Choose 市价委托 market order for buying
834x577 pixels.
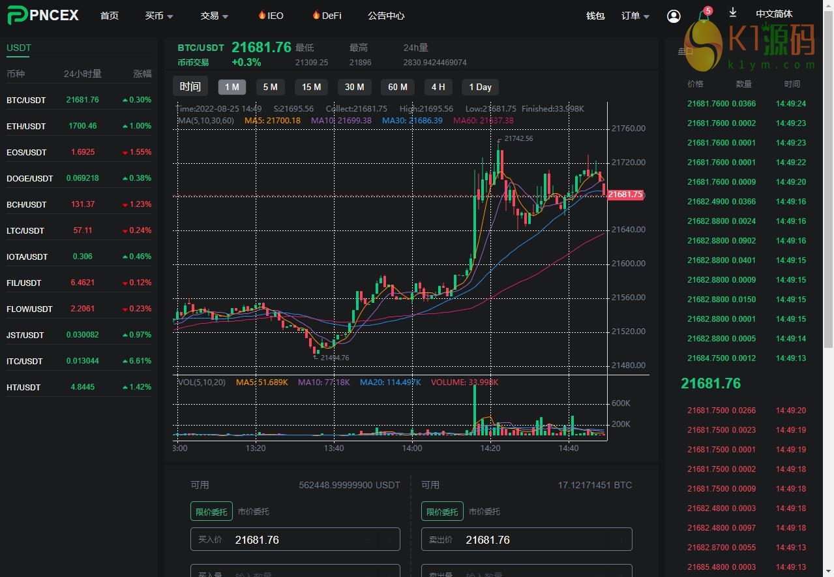pyautogui.click(x=254, y=511)
